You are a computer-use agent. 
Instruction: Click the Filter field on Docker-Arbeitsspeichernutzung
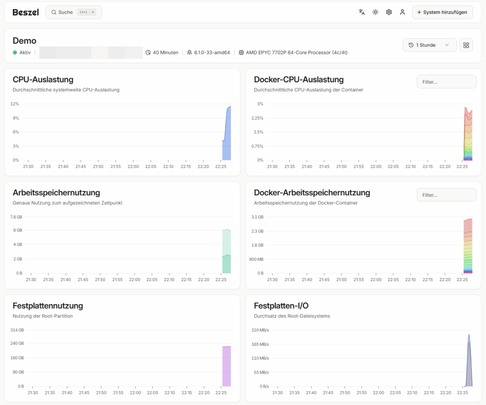tap(446, 195)
